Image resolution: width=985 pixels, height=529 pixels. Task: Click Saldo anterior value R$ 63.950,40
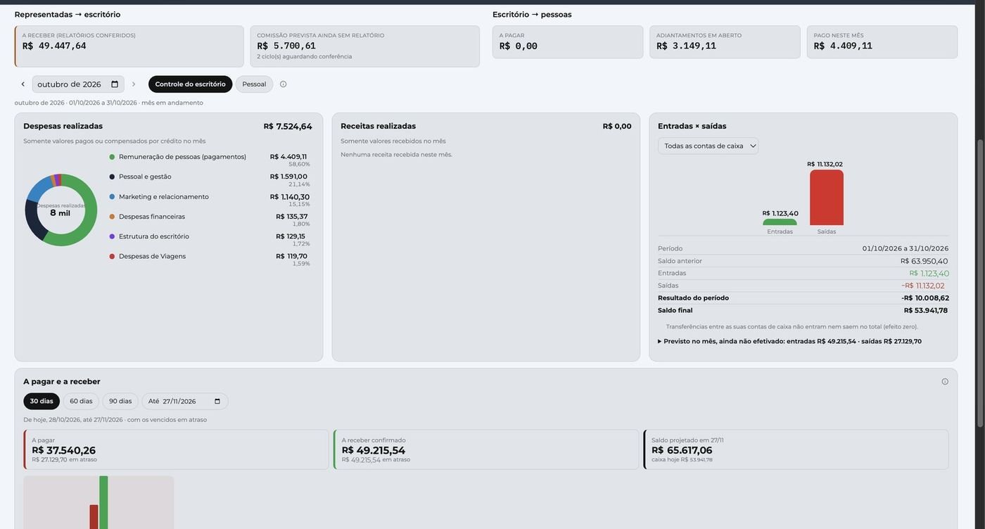pos(924,261)
